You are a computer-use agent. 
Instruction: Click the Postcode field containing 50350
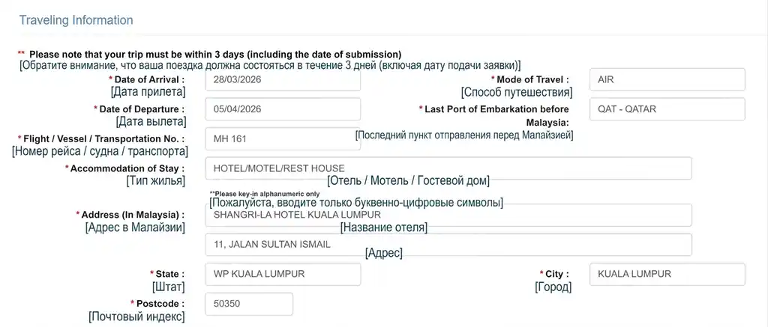pyautogui.click(x=248, y=304)
